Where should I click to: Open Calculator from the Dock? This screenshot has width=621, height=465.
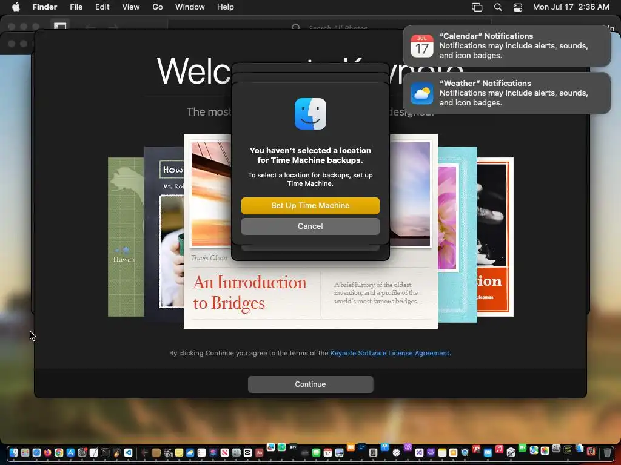[x=373, y=453]
